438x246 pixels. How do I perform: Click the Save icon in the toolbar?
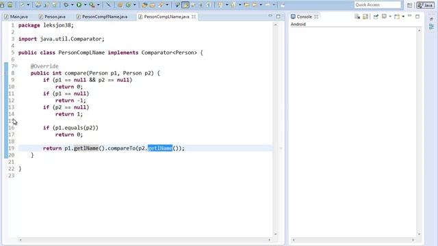[x=2, y=5]
